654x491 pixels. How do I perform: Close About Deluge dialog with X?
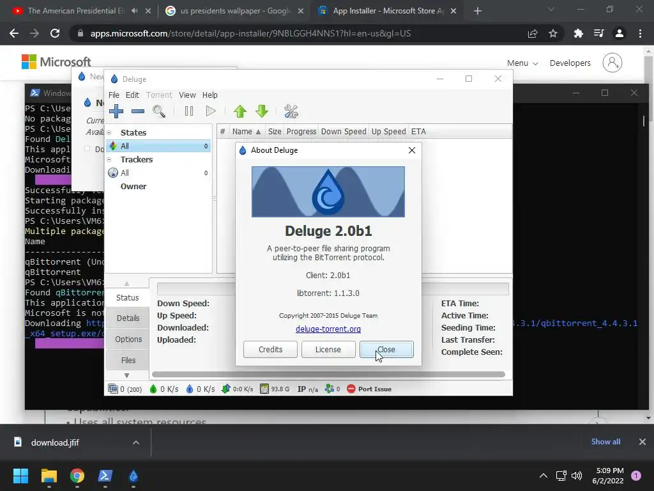412,150
